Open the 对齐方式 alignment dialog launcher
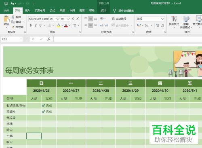 133,32
